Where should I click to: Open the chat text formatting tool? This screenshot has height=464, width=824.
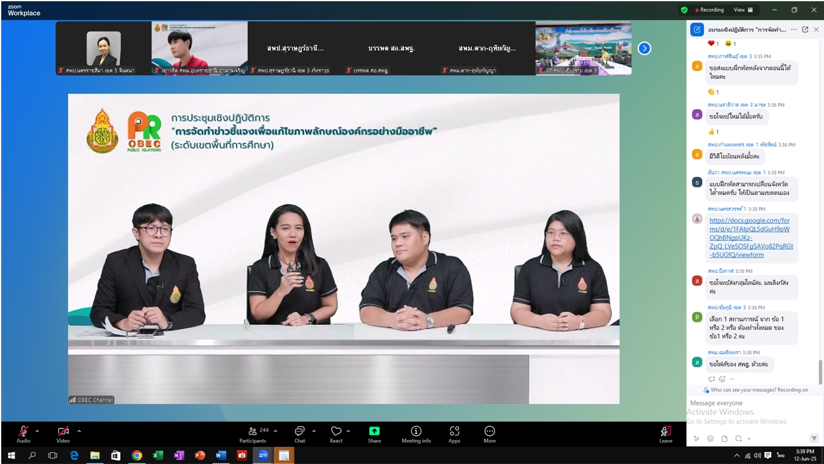pos(696,439)
